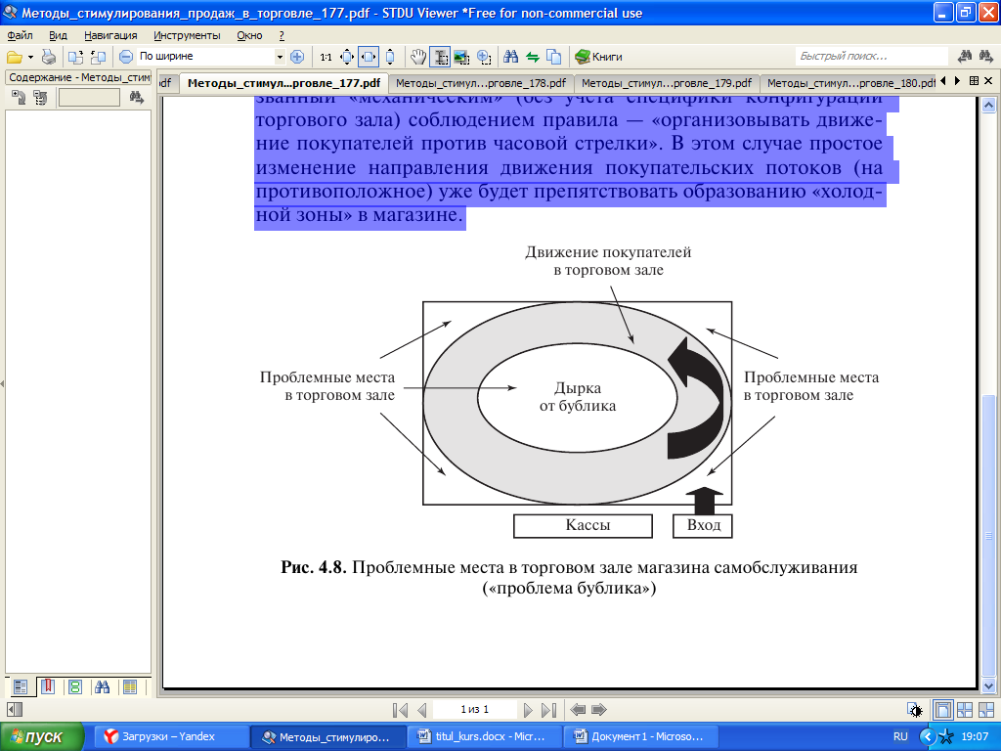Click the contents panel search field
The width and height of the screenshot is (1001, 751).
pyautogui.click(x=89, y=97)
